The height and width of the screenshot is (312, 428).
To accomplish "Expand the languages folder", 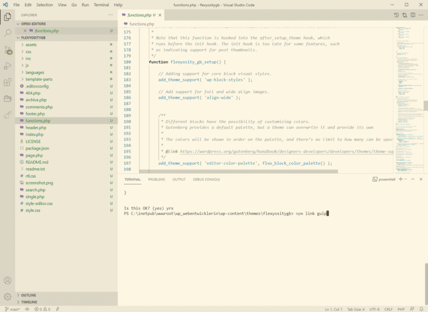I will tap(66, 72).
